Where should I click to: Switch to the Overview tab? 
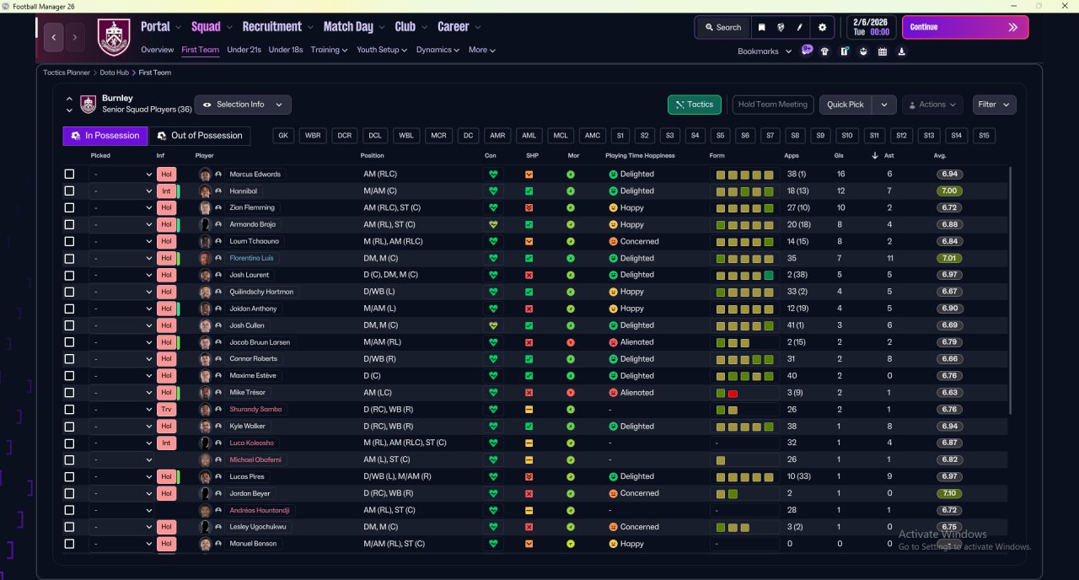point(158,50)
